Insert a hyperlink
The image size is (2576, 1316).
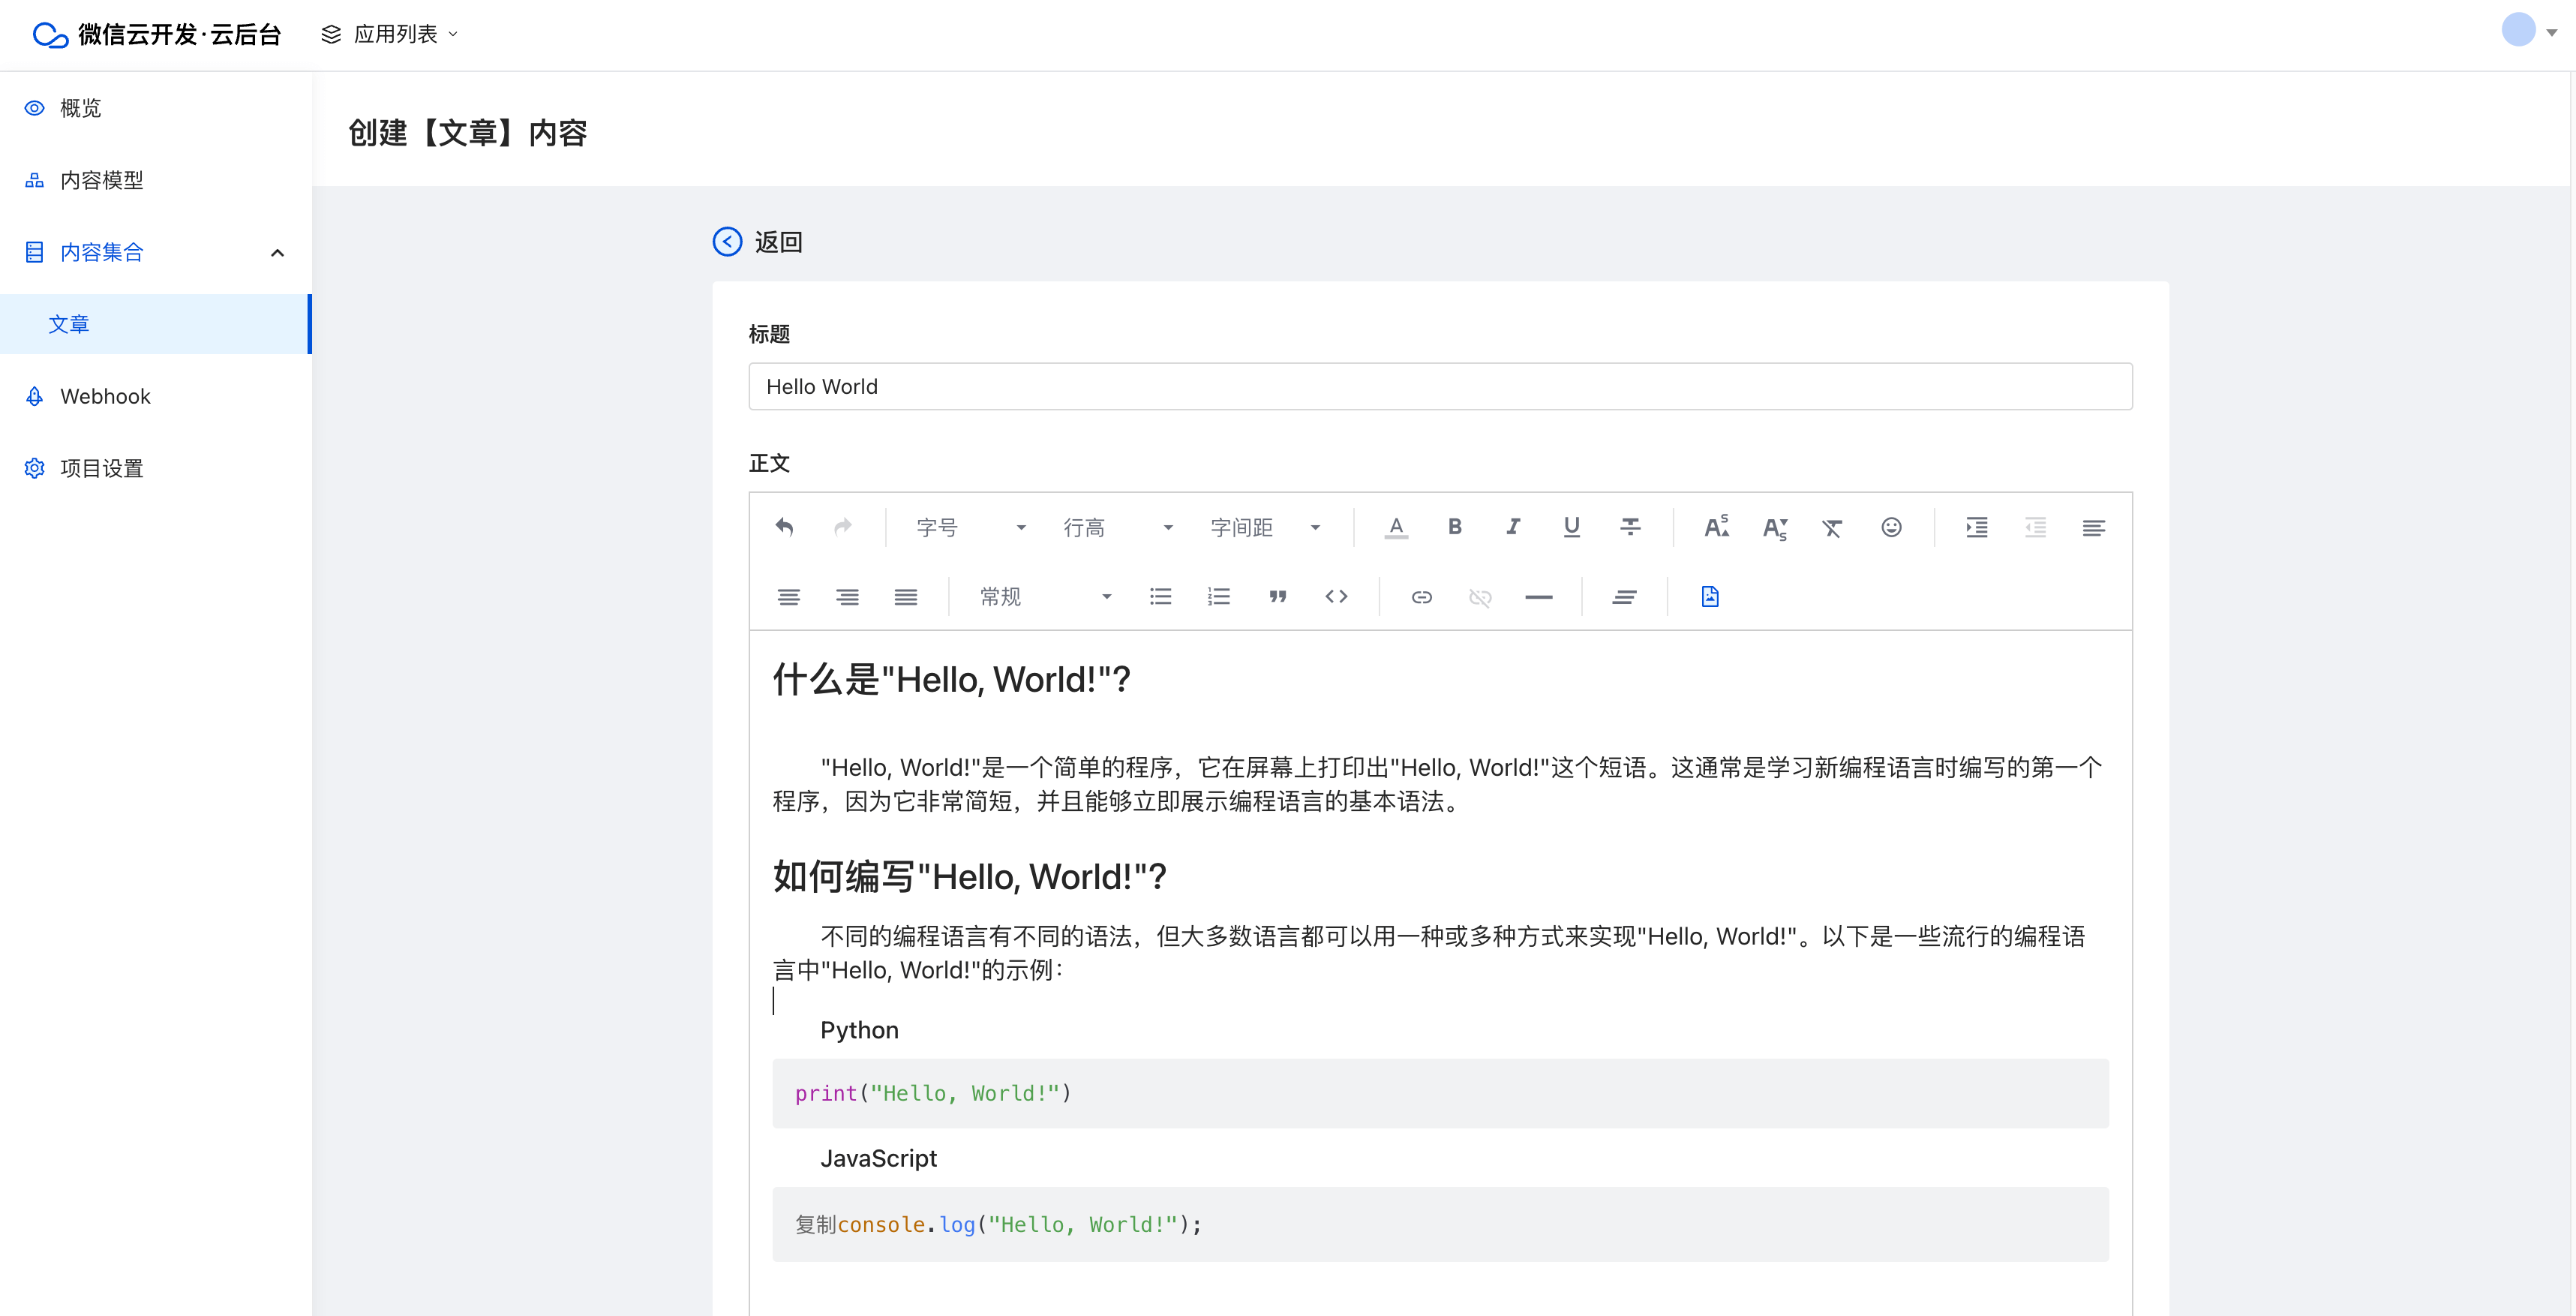(x=1422, y=597)
